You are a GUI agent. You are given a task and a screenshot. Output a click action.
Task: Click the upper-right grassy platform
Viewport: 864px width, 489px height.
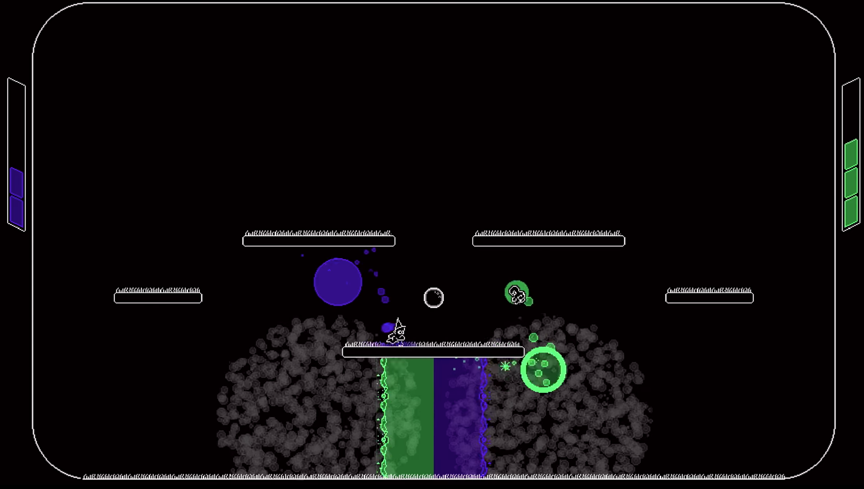[548, 241]
